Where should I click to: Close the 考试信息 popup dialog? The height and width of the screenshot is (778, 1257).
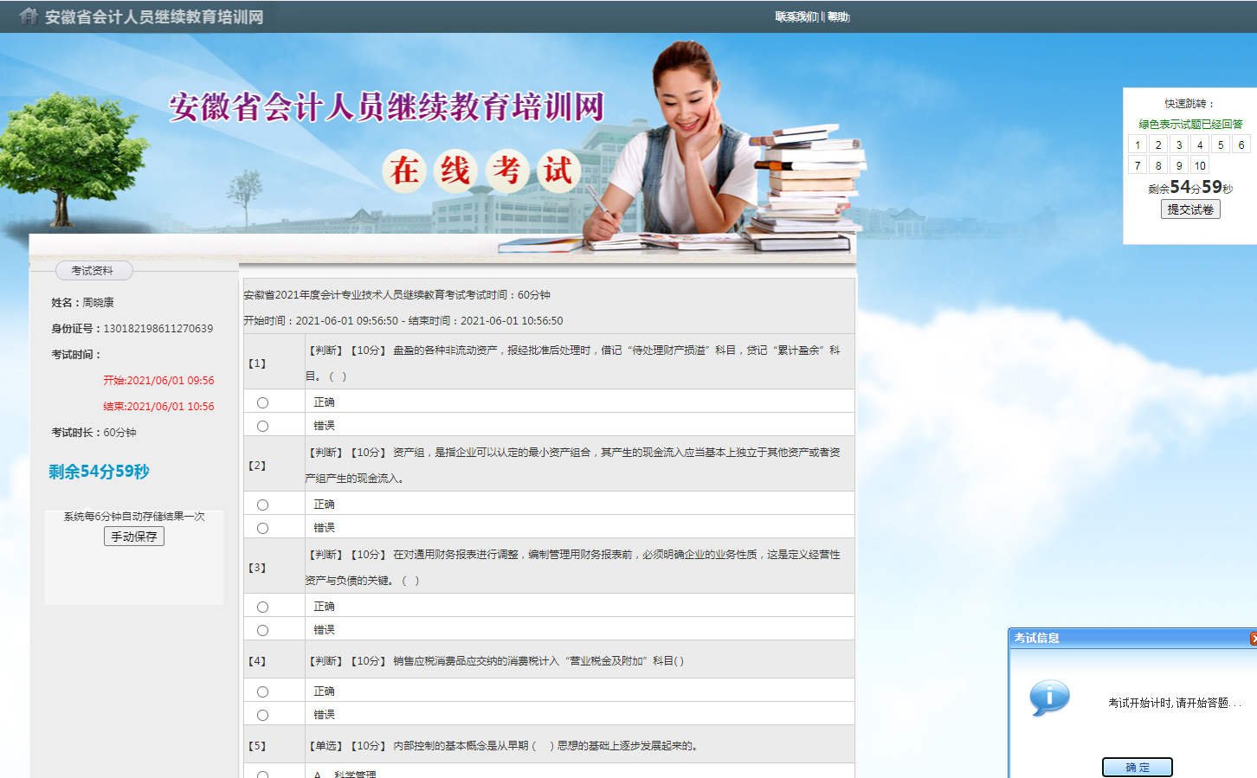(x=1252, y=639)
